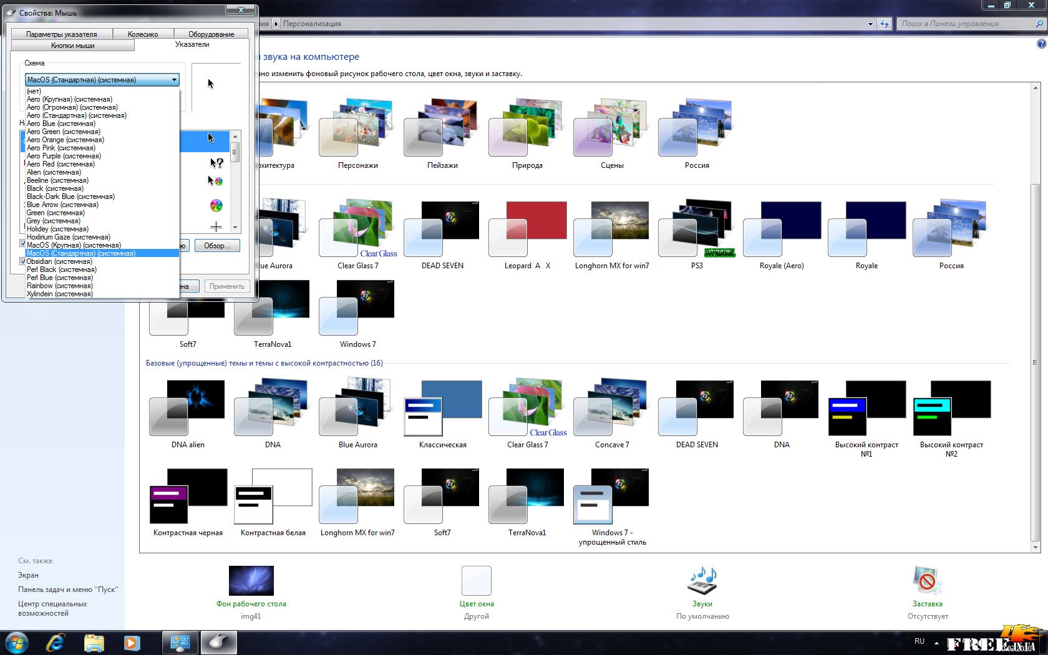Switch to Кнопки мыши tab
1048x655 pixels.
tap(73, 46)
